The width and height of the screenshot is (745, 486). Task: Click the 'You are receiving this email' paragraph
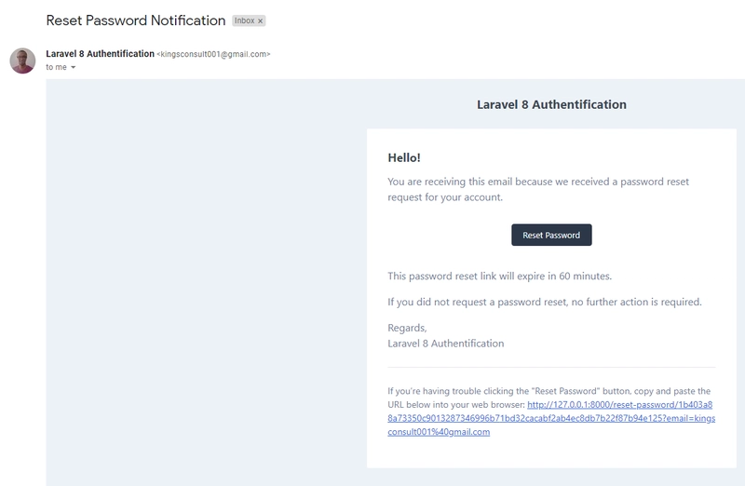[x=538, y=190]
